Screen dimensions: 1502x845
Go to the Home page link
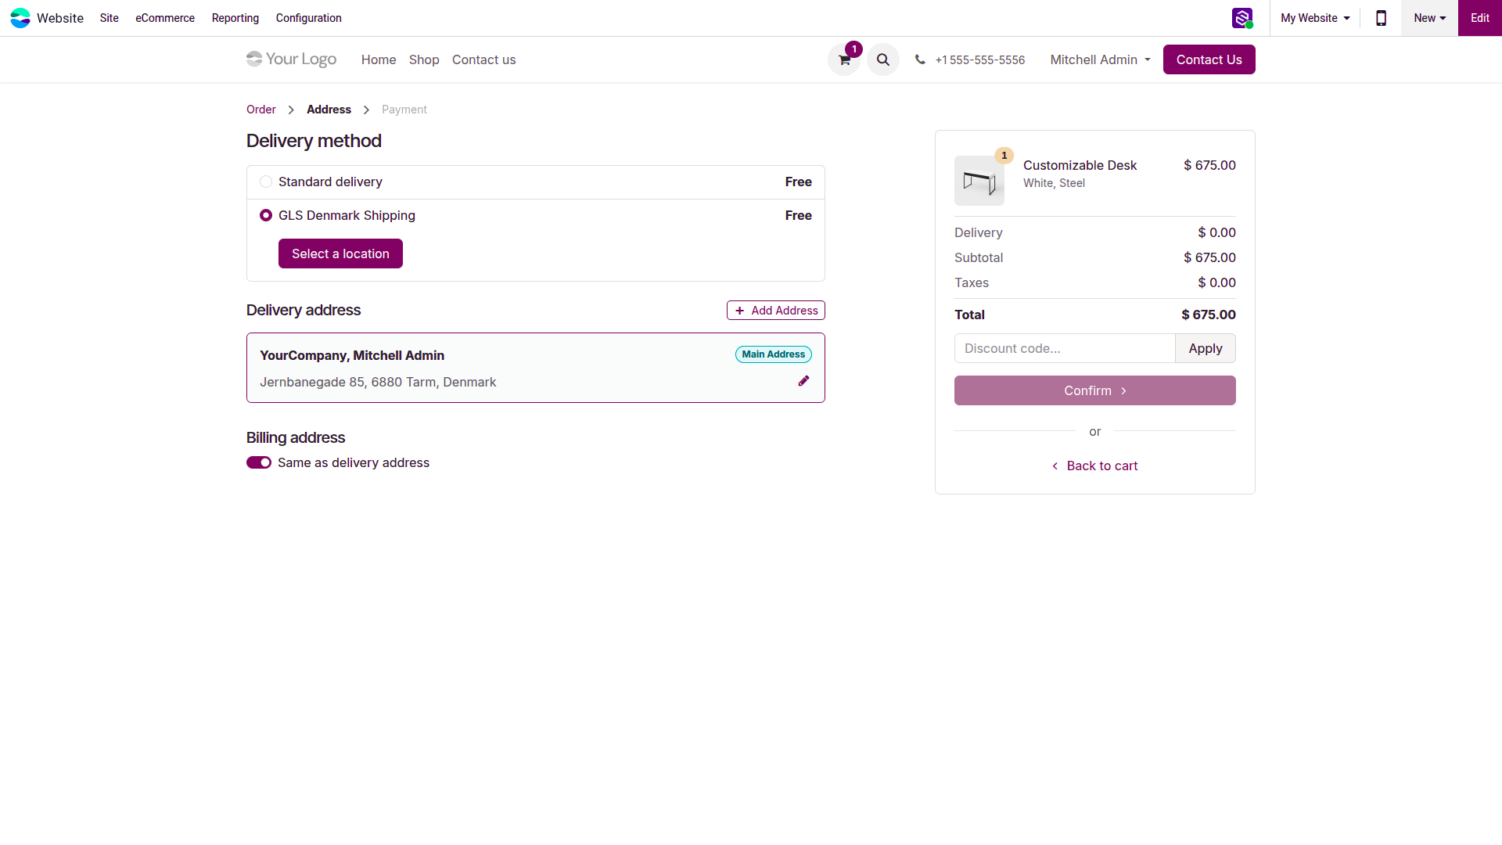379,59
